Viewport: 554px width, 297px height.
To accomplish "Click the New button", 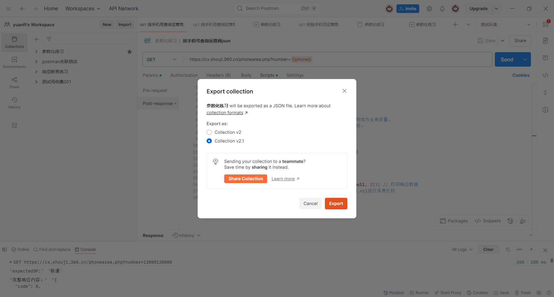I will [107, 25].
